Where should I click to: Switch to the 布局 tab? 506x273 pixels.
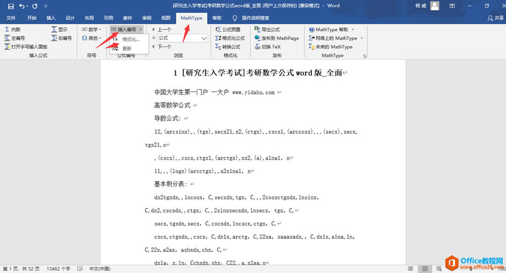(90, 18)
